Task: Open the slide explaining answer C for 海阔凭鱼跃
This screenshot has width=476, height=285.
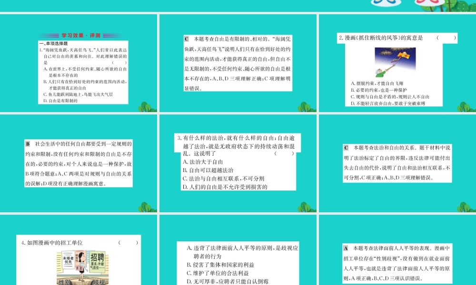Action: click(238, 63)
